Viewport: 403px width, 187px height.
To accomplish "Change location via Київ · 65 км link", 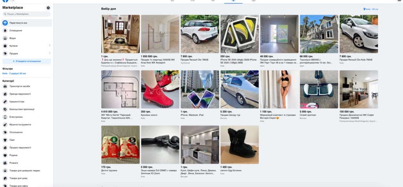I will click(371, 9).
